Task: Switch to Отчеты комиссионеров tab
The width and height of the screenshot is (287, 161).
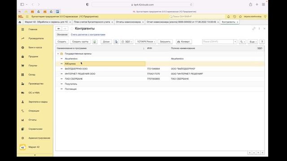Action: click(x=128, y=22)
